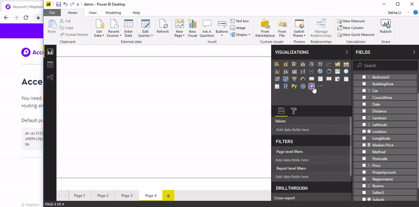Screen dimensions: 419x207
Task: Click Selina Li account name
Action: click(394, 13)
